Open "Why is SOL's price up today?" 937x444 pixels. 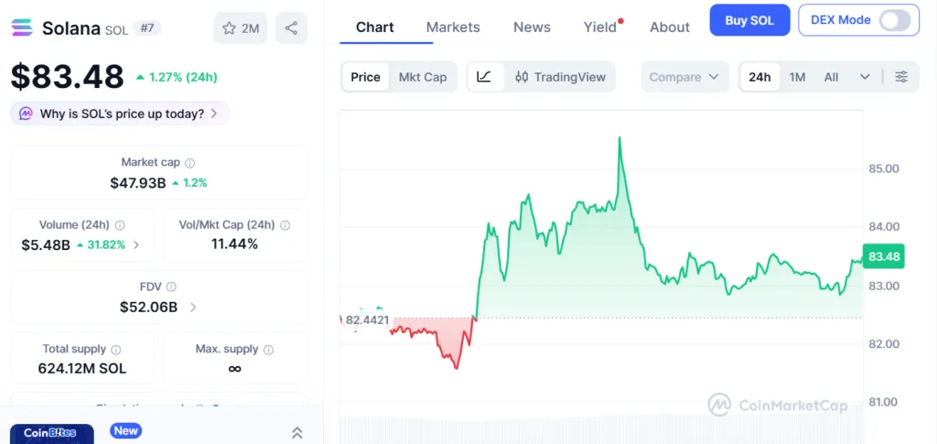(x=122, y=114)
